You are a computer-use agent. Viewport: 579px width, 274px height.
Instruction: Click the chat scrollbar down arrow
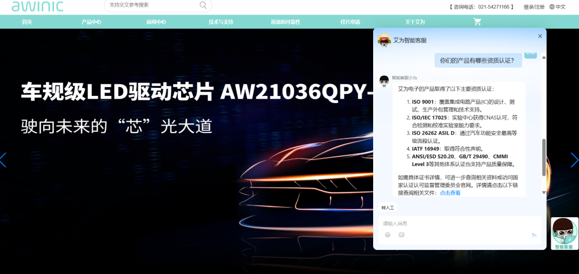tap(544, 192)
